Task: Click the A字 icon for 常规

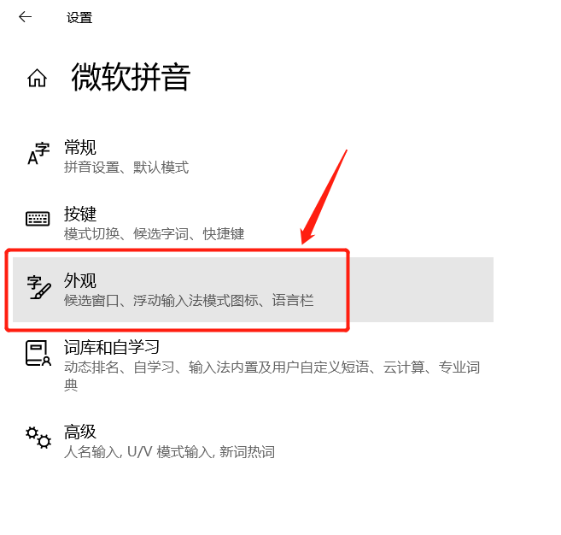Action: [x=38, y=154]
